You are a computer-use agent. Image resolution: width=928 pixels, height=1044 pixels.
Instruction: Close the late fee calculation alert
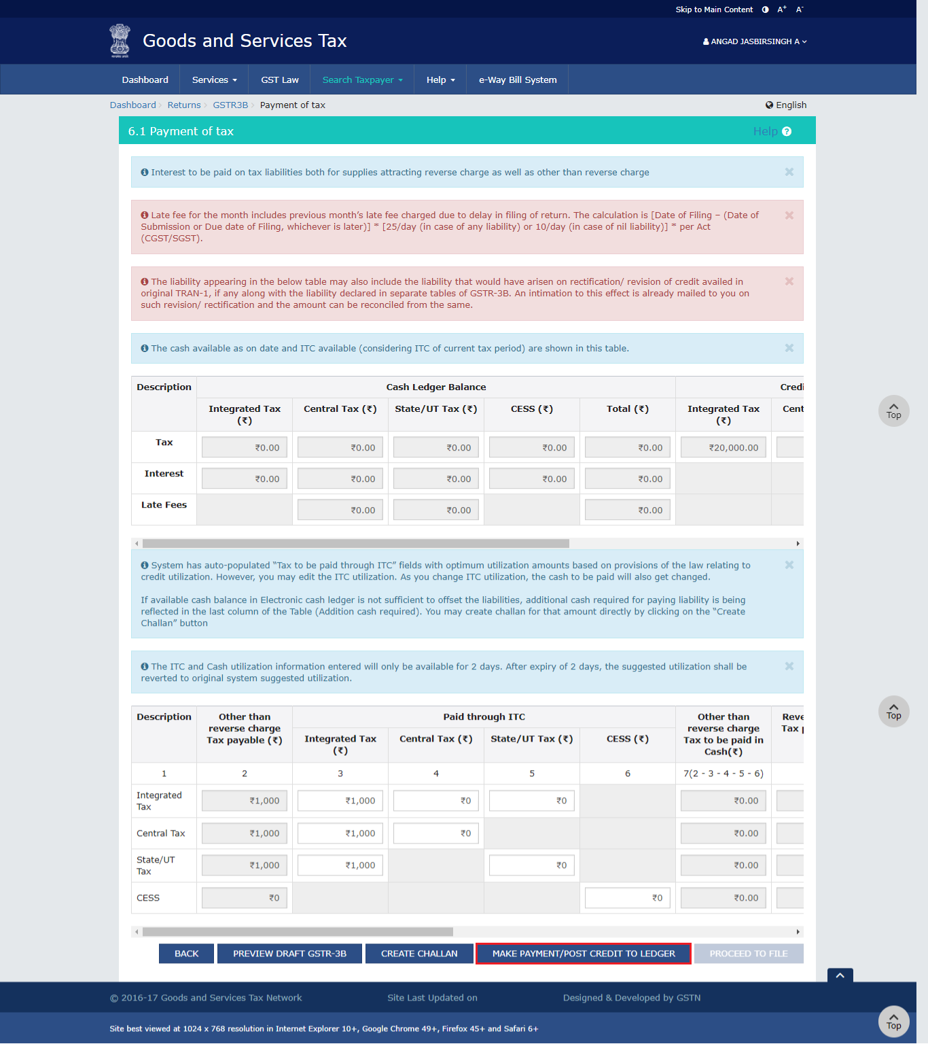coord(789,215)
